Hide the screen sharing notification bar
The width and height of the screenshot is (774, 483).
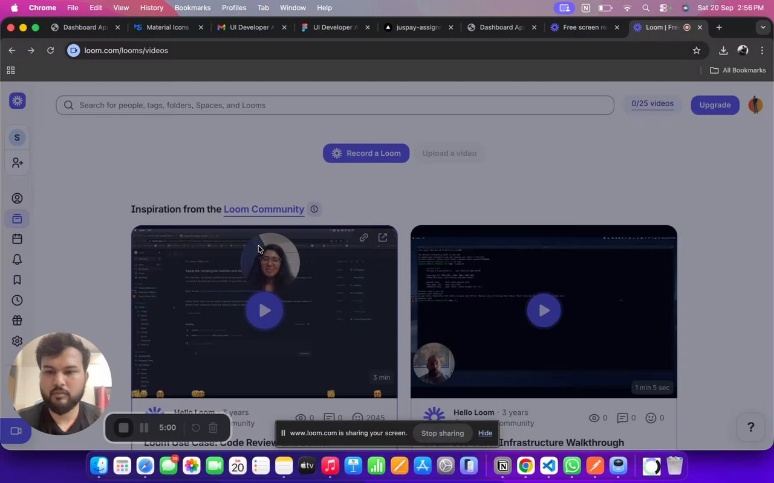(485, 433)
